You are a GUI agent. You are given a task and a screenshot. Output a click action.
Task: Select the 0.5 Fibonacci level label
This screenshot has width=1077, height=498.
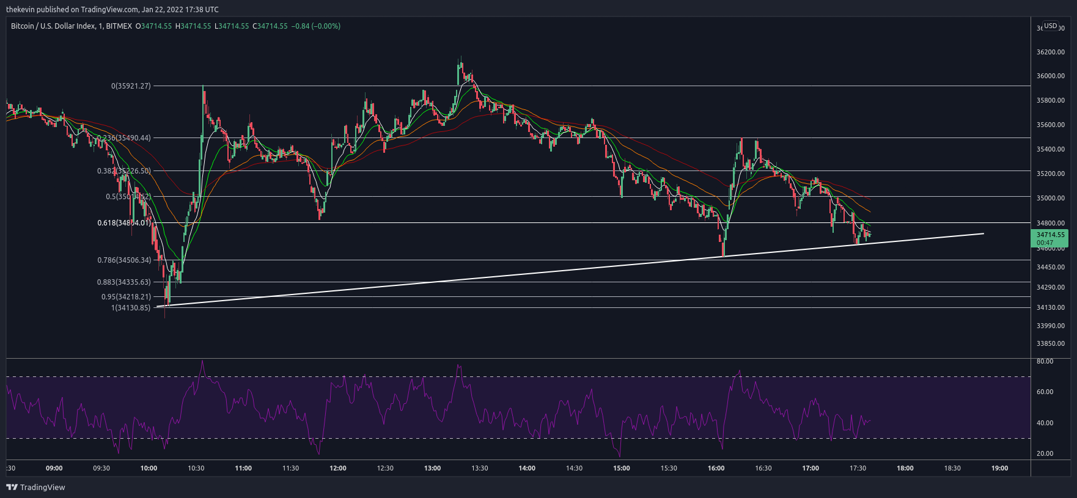128,197
